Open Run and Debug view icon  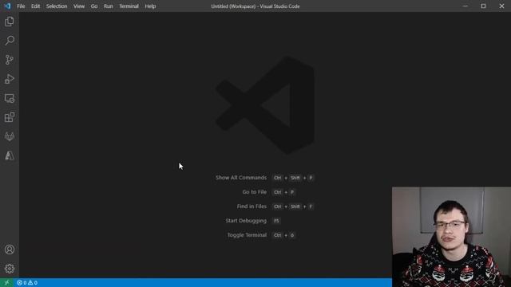click(10, 79)
